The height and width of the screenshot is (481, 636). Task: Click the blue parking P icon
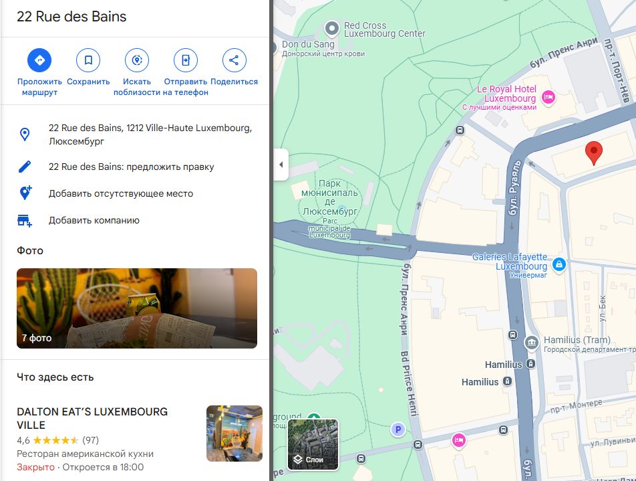coord(398,429)
